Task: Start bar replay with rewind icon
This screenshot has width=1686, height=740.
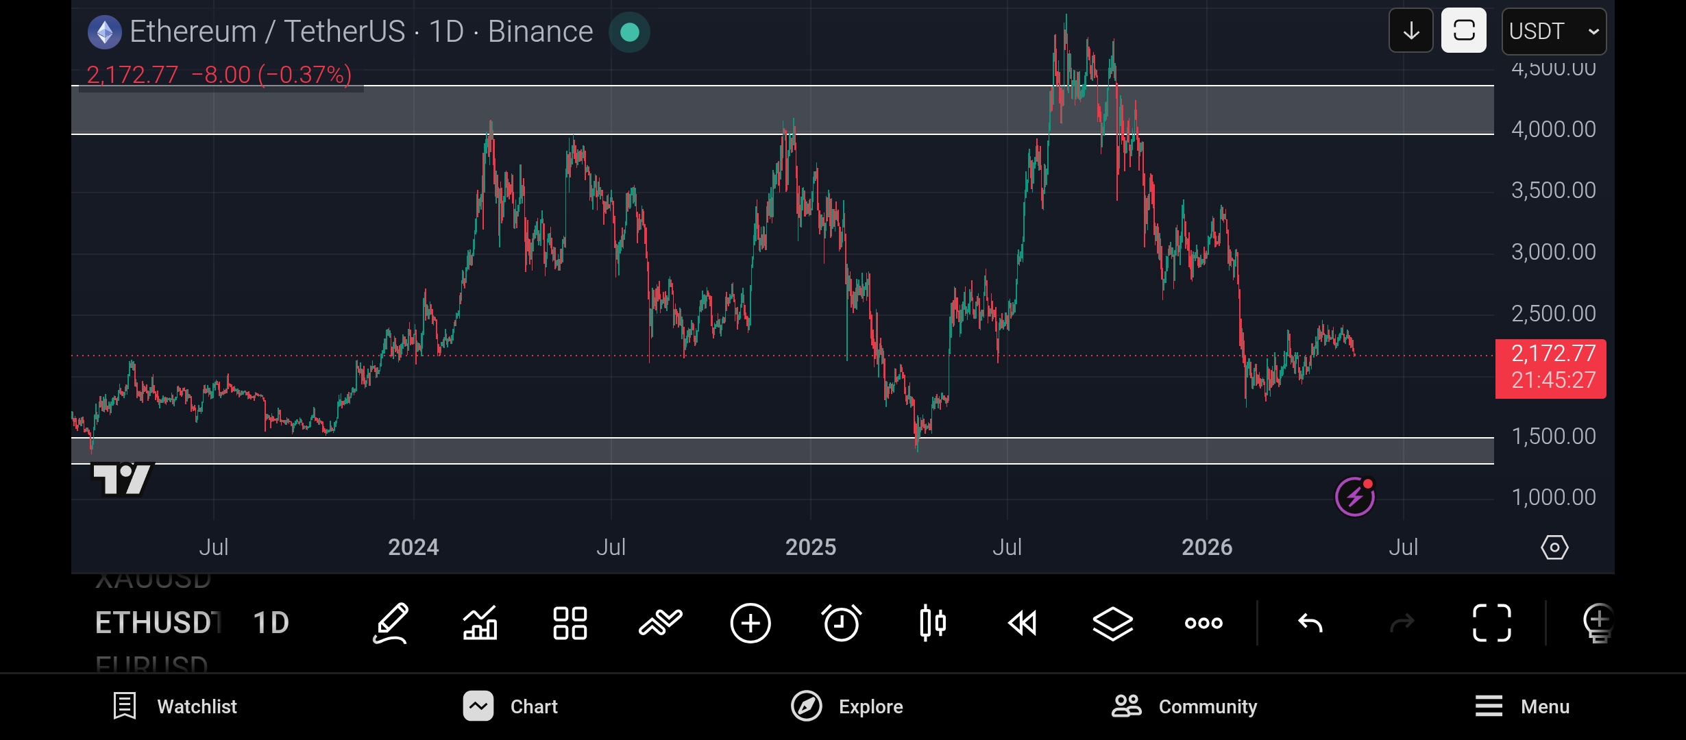Action: pos(1023,623)
